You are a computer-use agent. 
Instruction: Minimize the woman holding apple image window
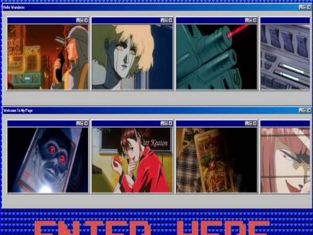tap(162, 123)
